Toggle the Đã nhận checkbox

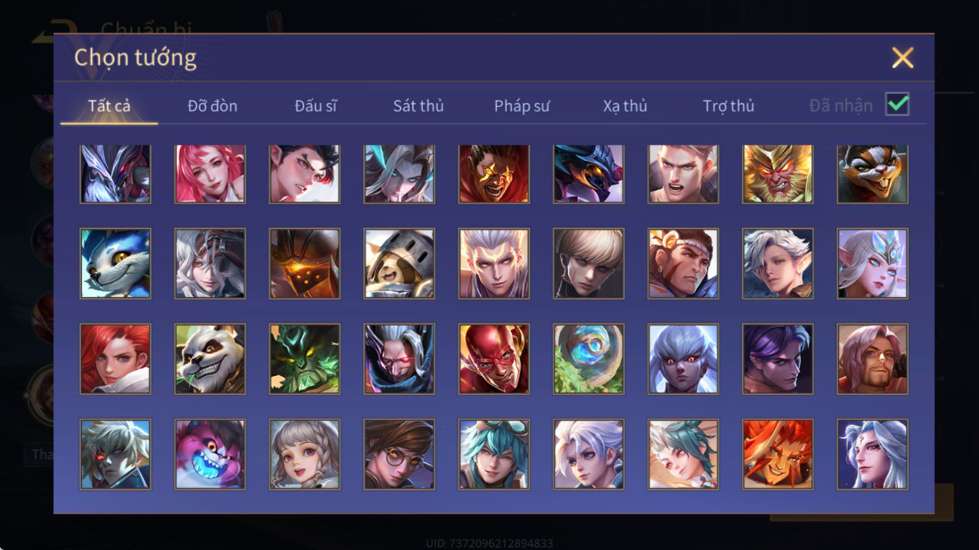click(897, 104)
